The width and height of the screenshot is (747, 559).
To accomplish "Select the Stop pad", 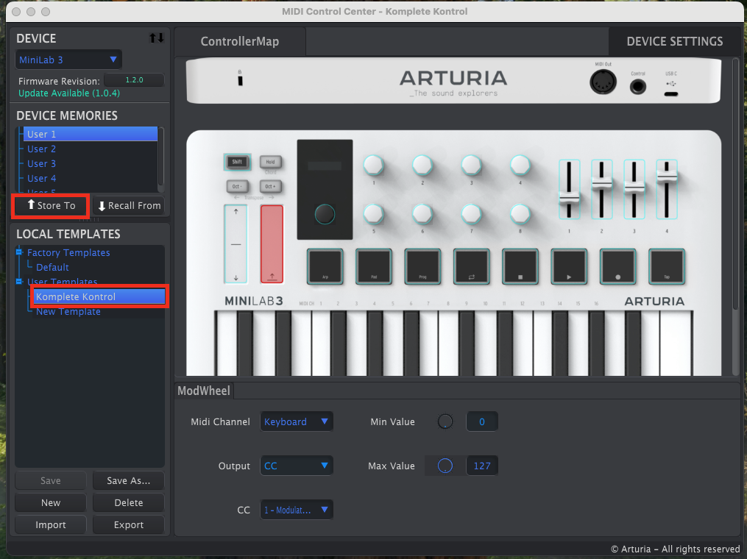I will click(x=520, y=267).
